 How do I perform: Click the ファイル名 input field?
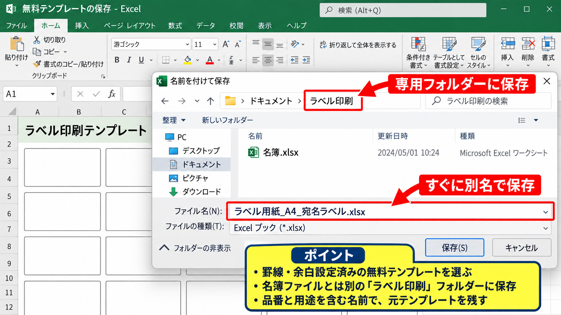click(x=390, y=212)
